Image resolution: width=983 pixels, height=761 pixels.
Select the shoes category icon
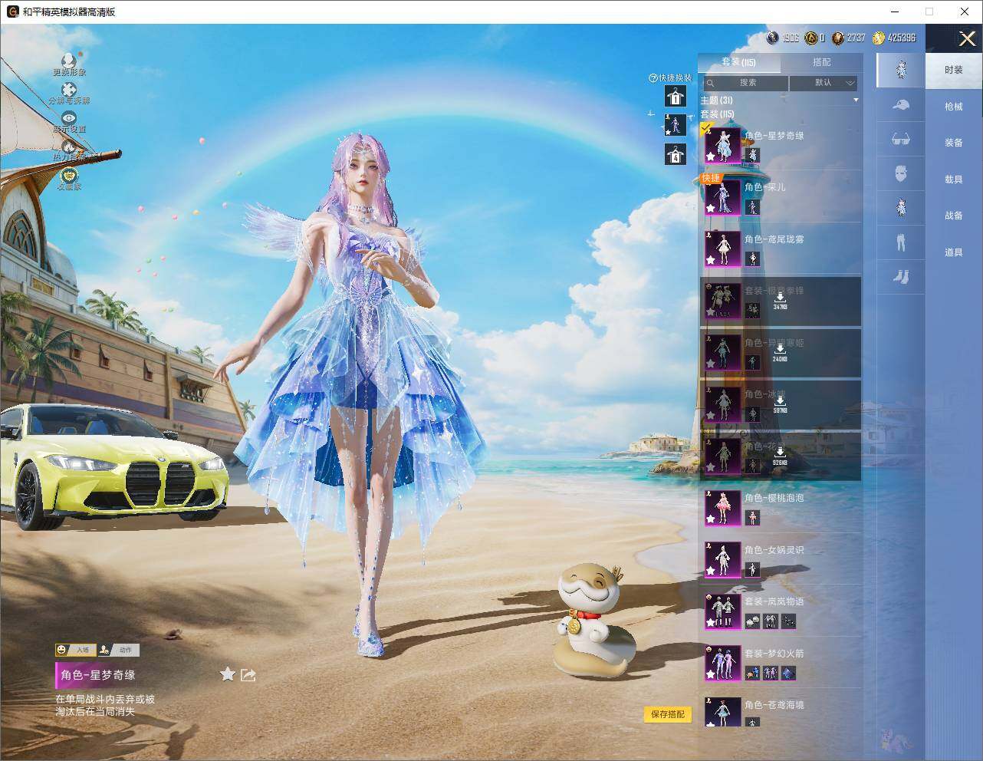(902, 275)
